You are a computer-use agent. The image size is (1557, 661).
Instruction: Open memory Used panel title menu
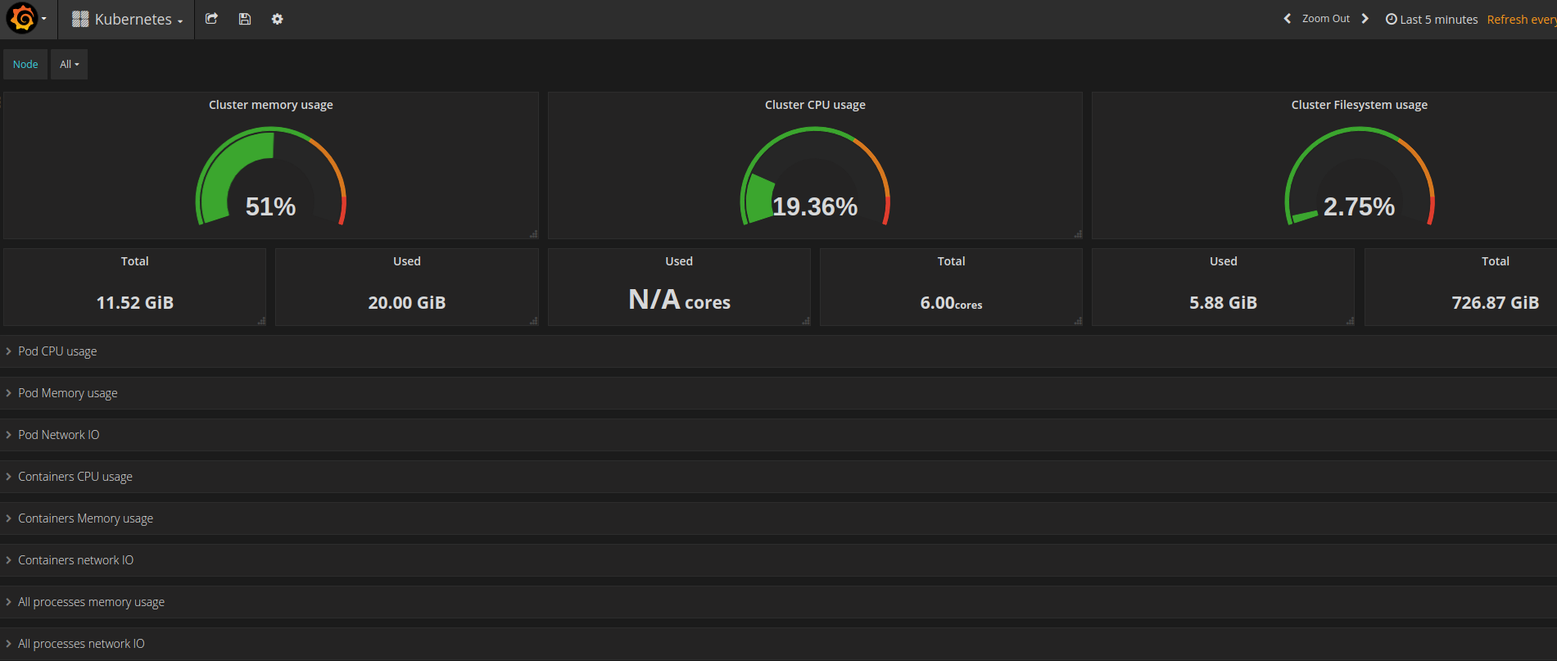[x=407, y=261]
